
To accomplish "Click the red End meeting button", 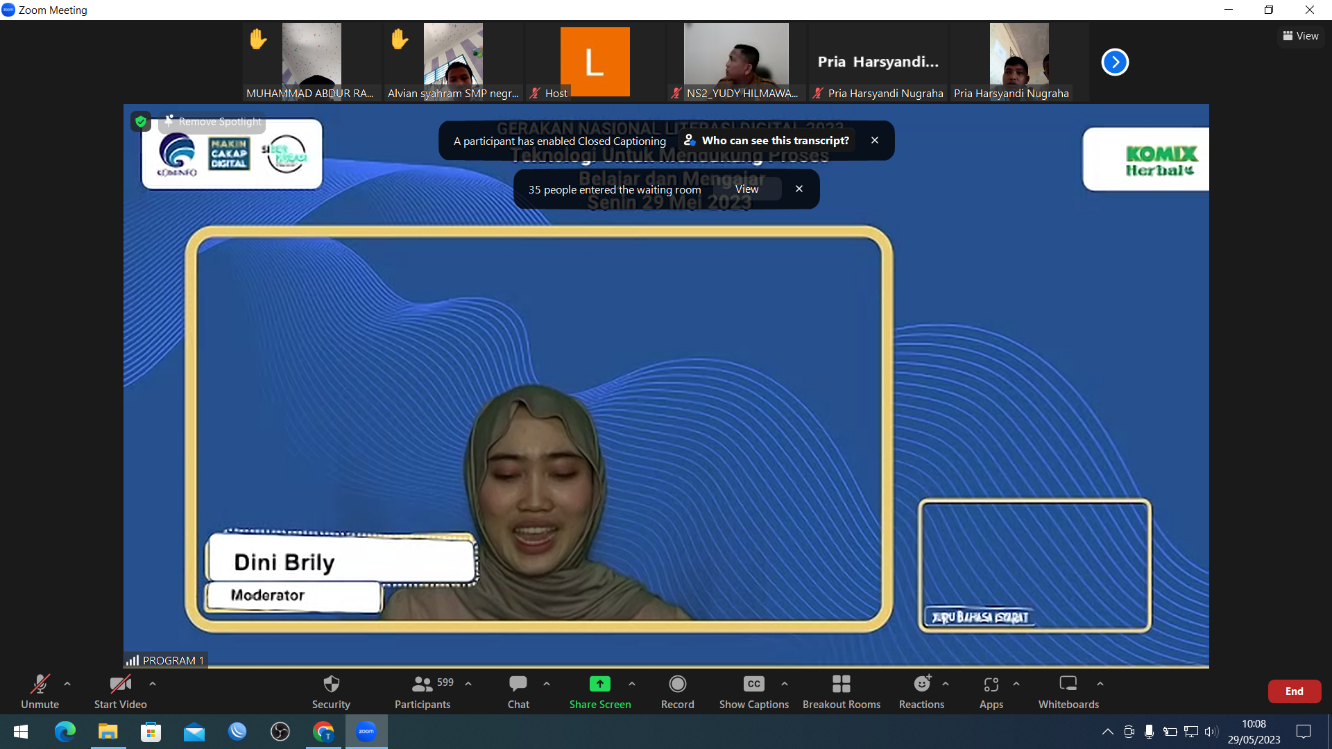I will pyautogui.click(x=1294, y=691).
